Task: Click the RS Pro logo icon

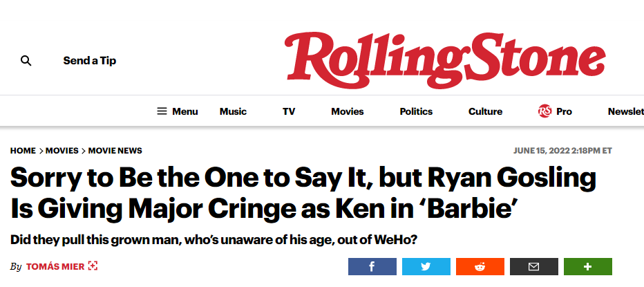Action: tap(544, 111)
